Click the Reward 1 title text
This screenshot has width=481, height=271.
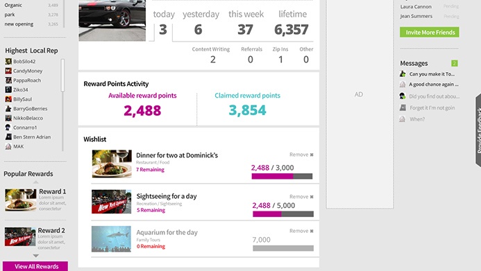point(53,191)
